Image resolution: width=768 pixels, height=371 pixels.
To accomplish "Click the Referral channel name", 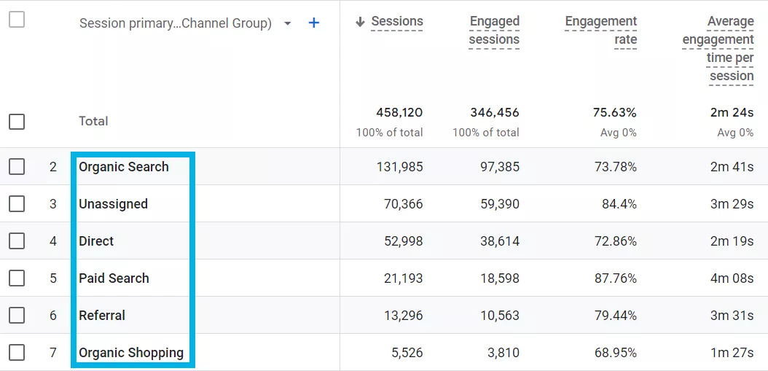I will coord(102,316).
